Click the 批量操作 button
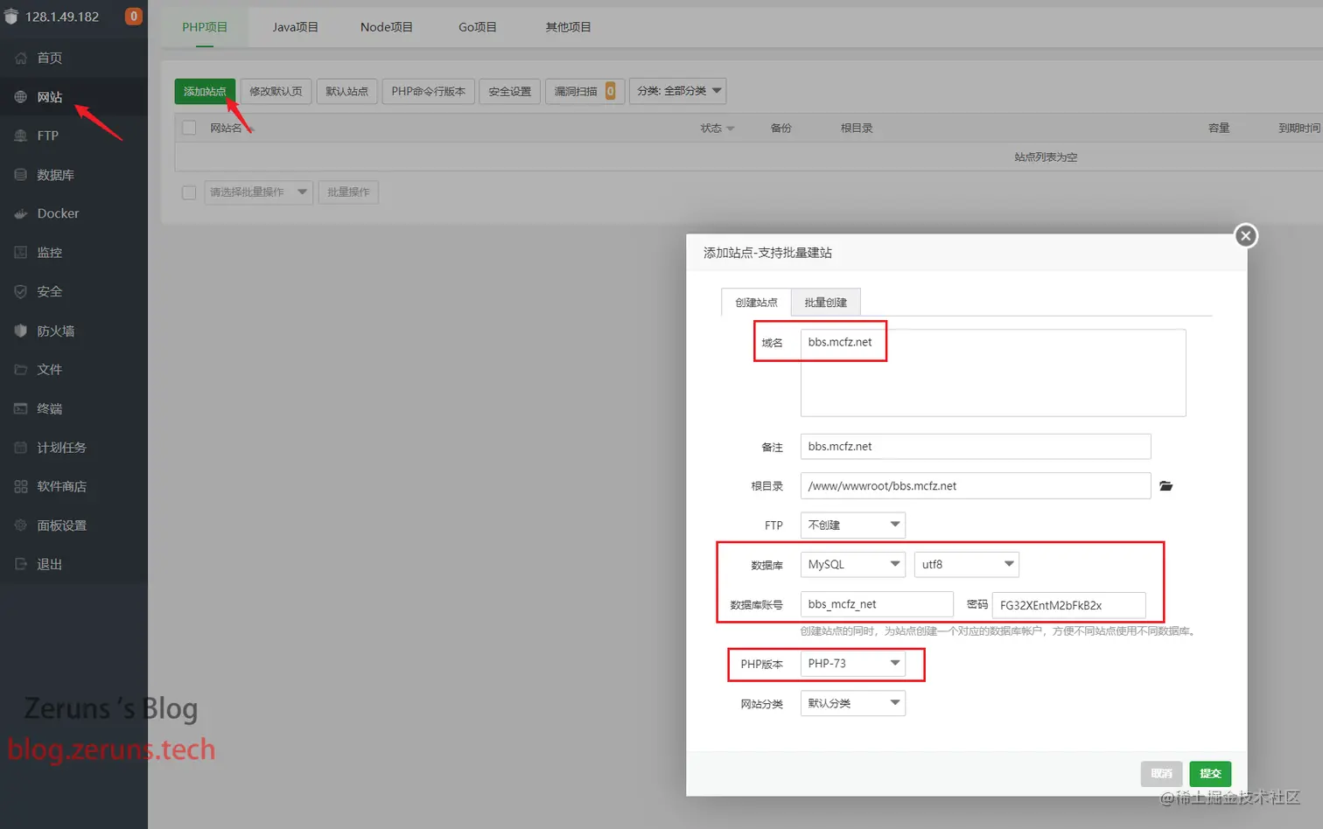 348,192
